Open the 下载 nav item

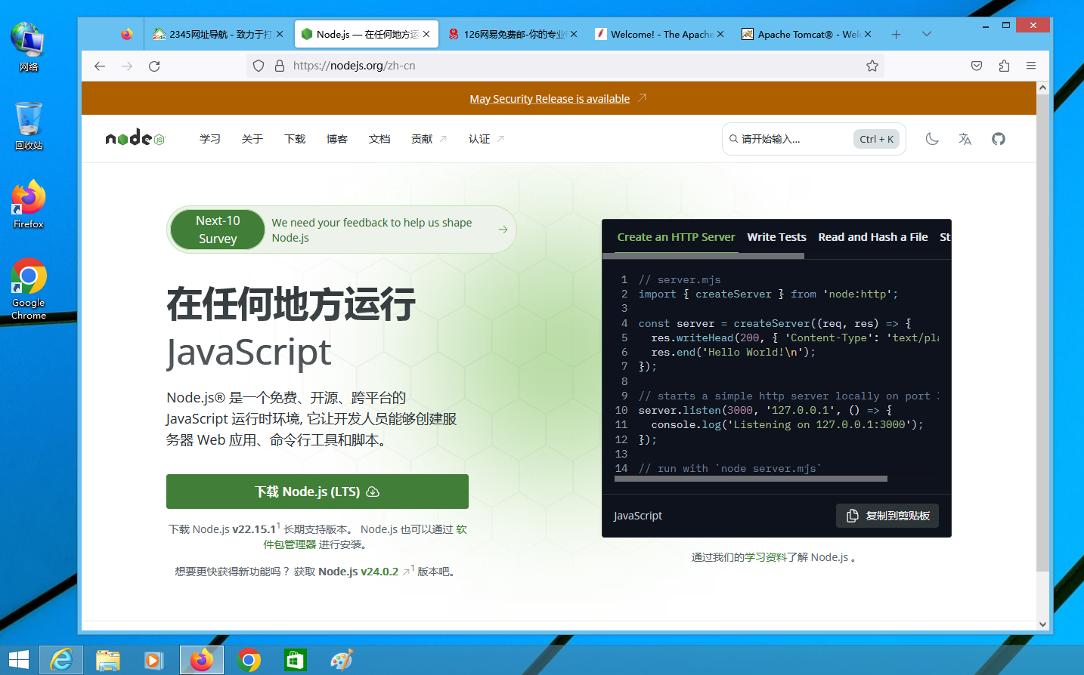tap(295, 139)
